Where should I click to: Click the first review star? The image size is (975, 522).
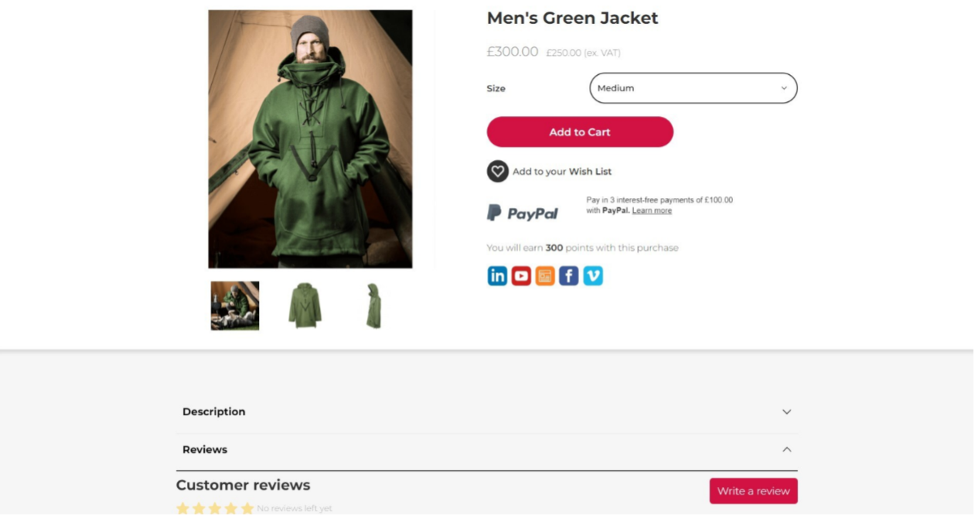point(182,509)
